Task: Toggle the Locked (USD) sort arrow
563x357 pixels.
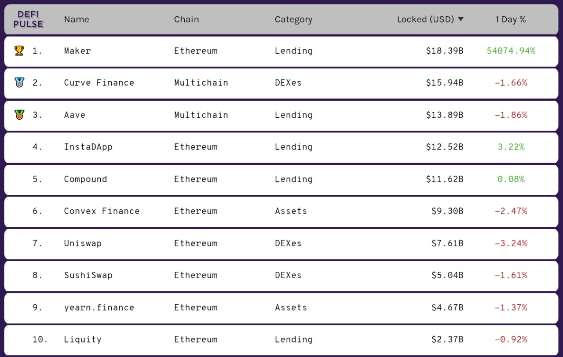Action: [461, 19]
